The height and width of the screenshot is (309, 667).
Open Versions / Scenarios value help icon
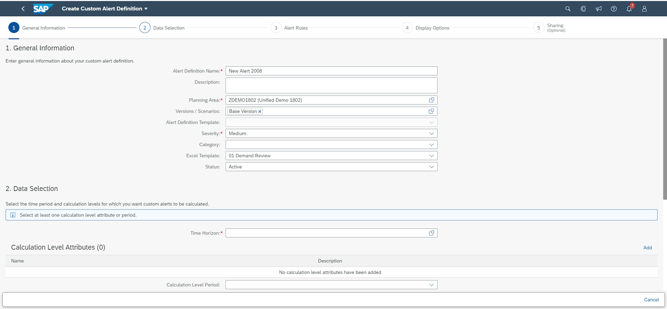(x=431, y=111)
